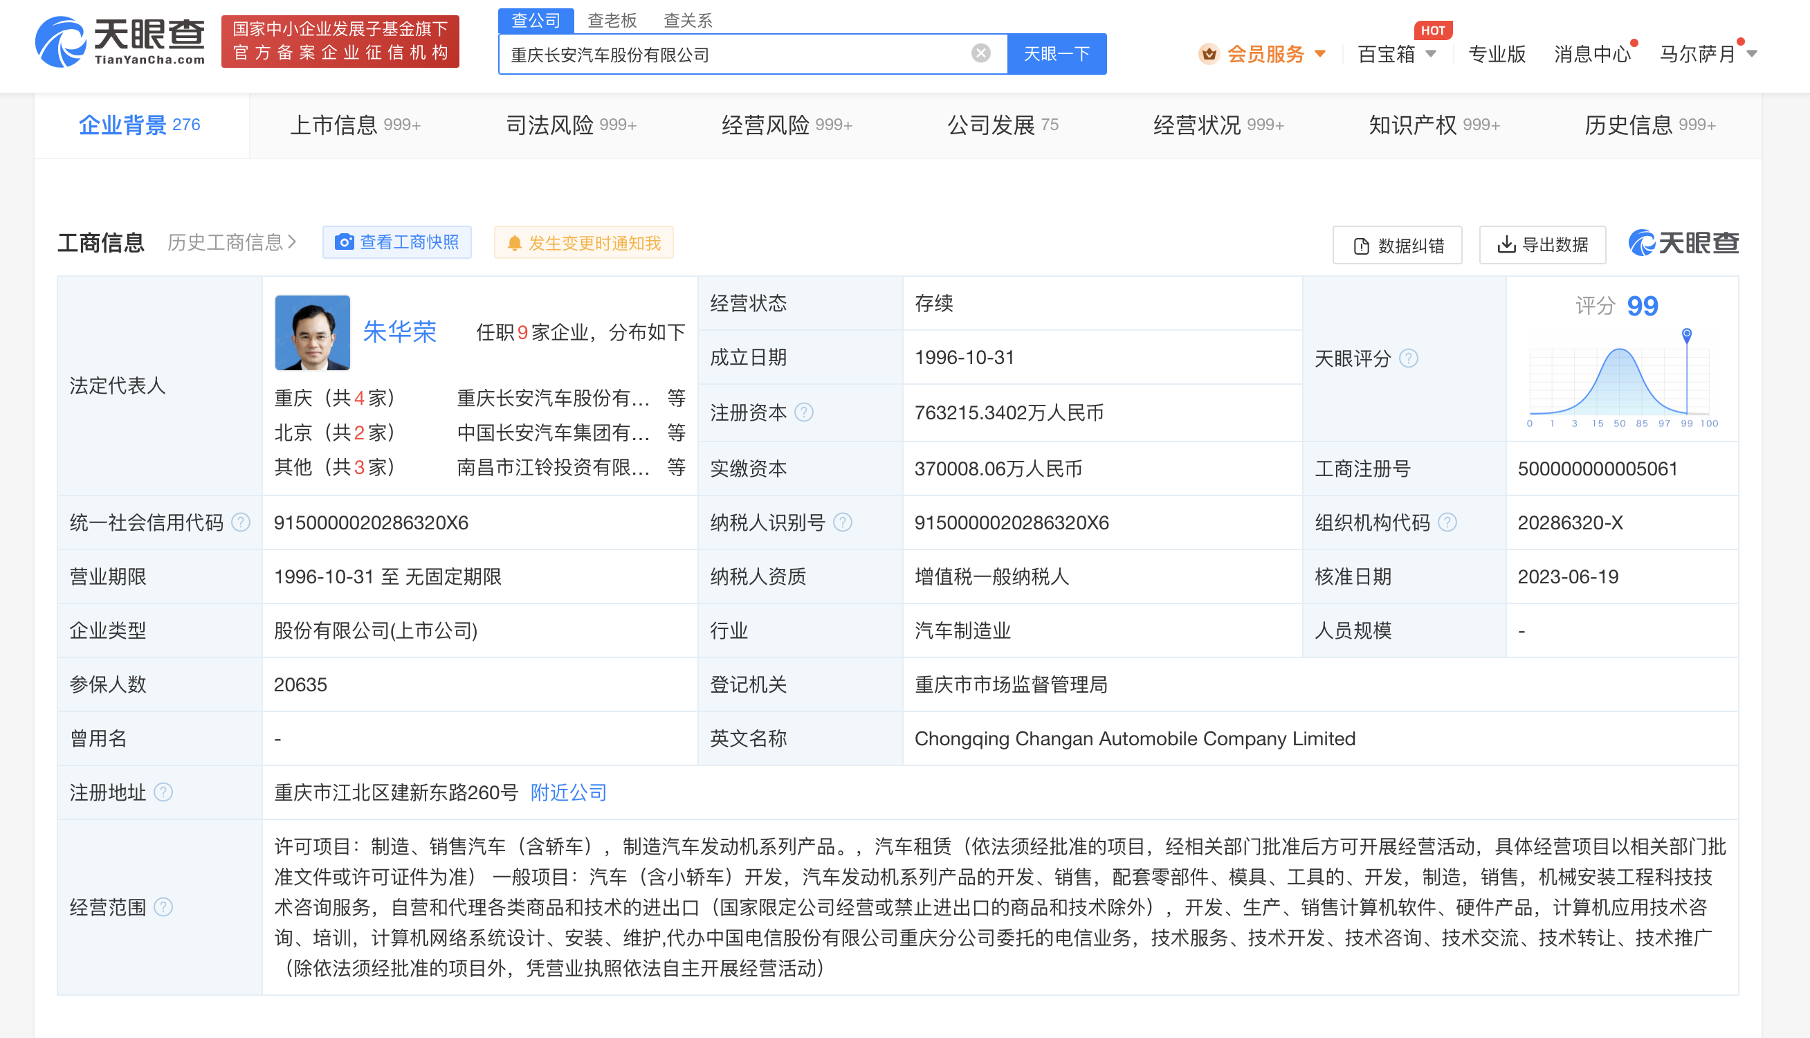Screen dimensions: 1810x1038
Task: Select the credit code 9150000020286320X6 under 统一社会信用代码
Action: 372,522
